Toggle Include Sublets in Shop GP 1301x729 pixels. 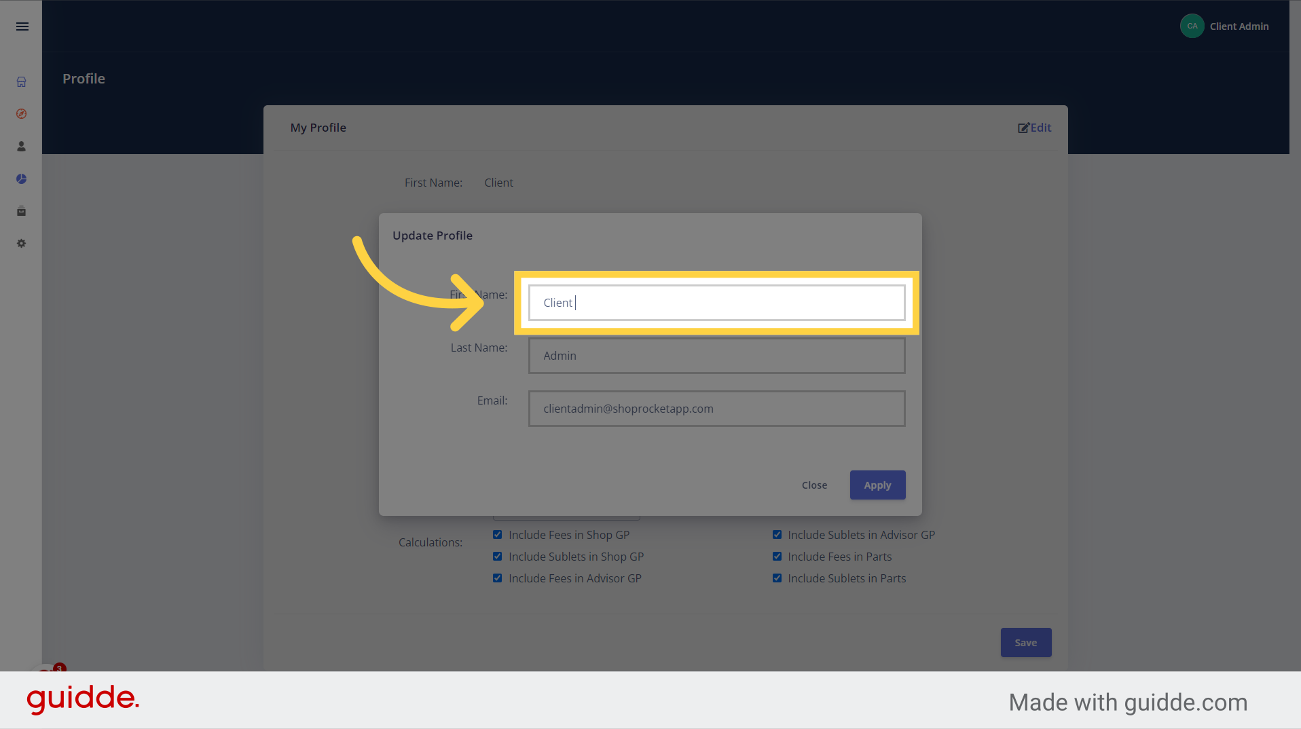(498, 557)
